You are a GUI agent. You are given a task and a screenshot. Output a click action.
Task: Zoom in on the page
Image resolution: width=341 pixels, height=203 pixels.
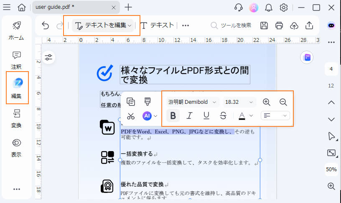tap(331, 186)
